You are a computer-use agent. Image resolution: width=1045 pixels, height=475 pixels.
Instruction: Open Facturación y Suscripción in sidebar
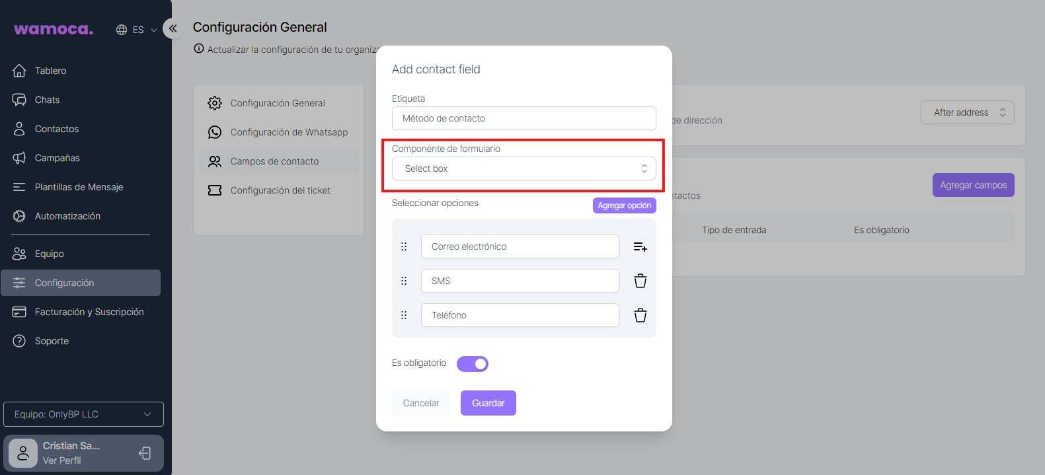click(x=89, y=312)
